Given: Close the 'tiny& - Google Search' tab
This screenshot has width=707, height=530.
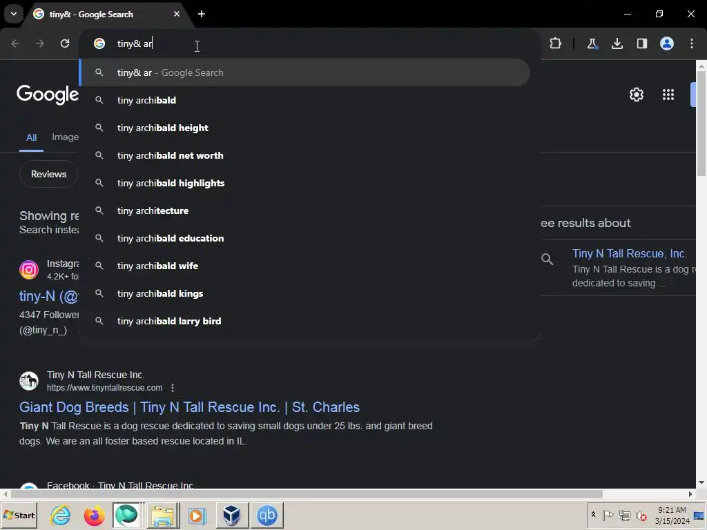Looking at the screenshot, I should pyautogui.click(x=177, y=14).
